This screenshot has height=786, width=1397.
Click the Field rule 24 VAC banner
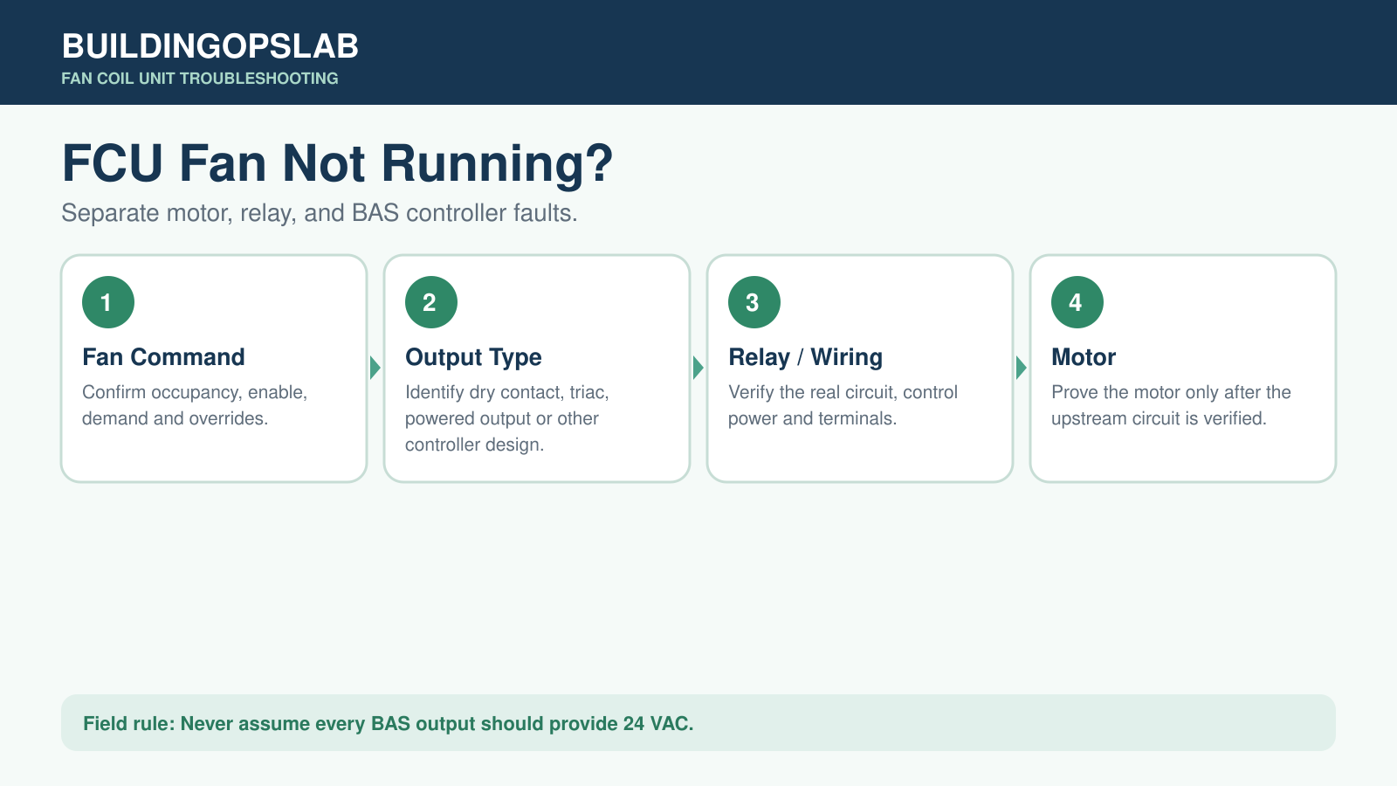click(x=698, y=723)
